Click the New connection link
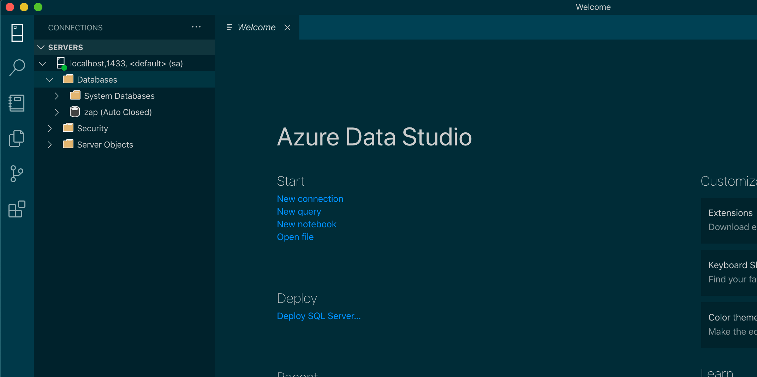This screenshot has height=377, width=757. [310, 199]
